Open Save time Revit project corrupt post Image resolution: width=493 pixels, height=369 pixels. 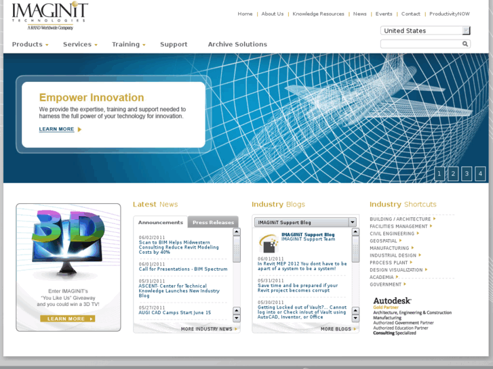pos(298,288)
